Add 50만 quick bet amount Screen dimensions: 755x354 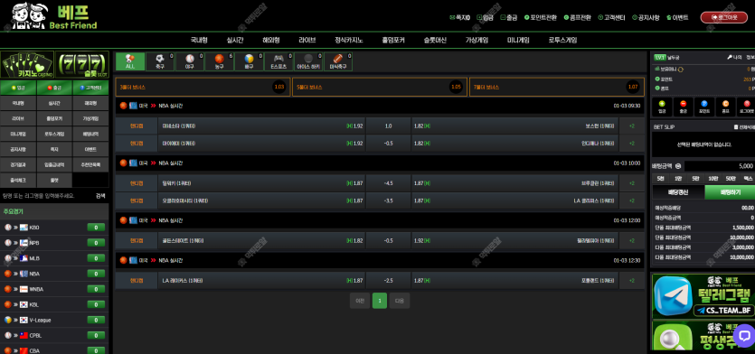tap(731, 179)
